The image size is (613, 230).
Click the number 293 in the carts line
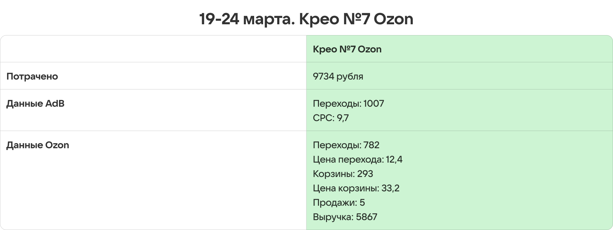coord(365,174)
